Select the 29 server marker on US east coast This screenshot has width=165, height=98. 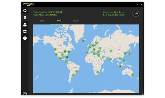69,52
